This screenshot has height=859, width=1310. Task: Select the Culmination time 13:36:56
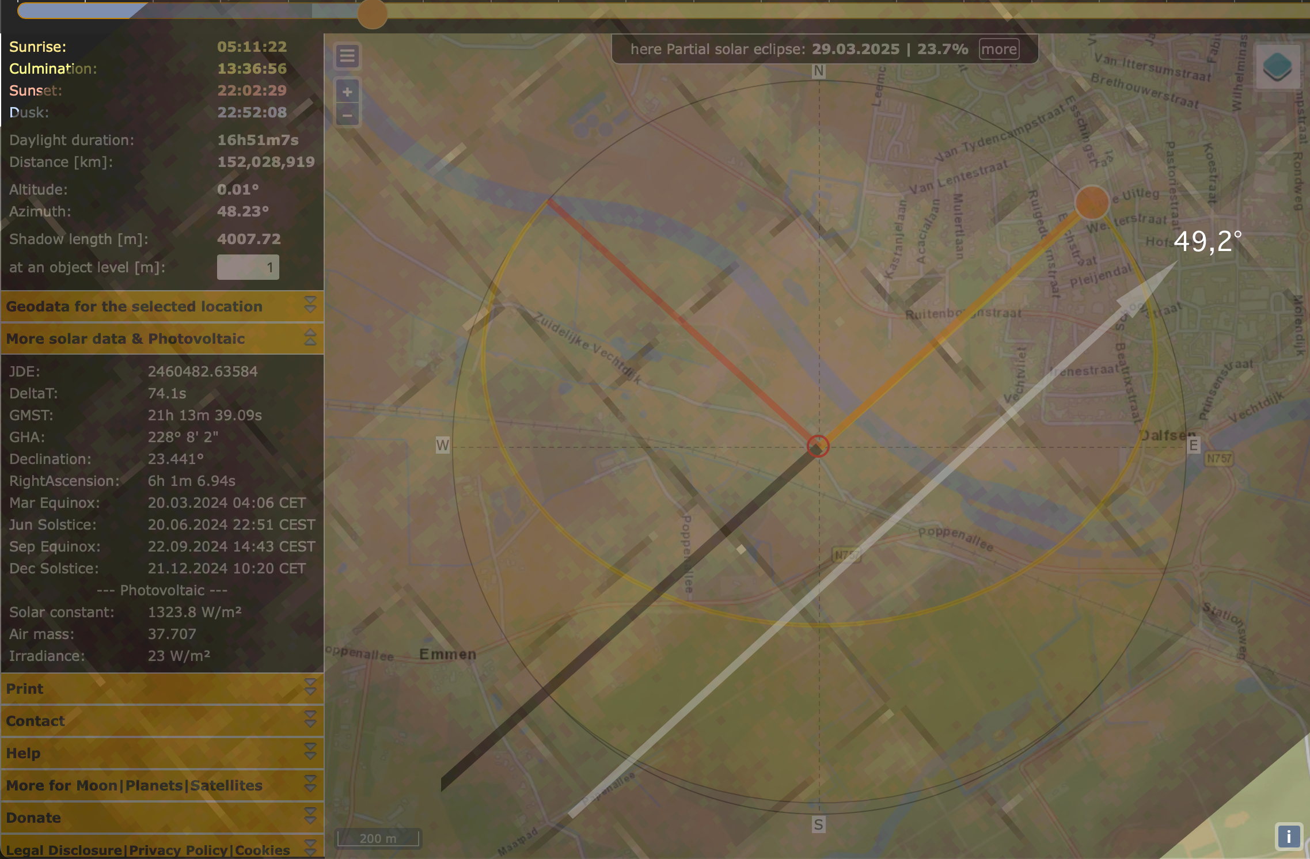[x=252, y=69]
